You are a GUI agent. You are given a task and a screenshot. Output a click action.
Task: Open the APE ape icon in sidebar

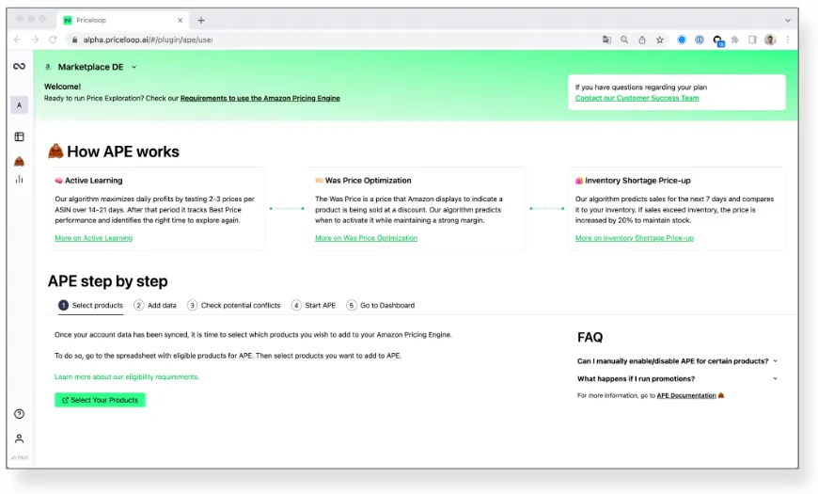coord(20,161)
